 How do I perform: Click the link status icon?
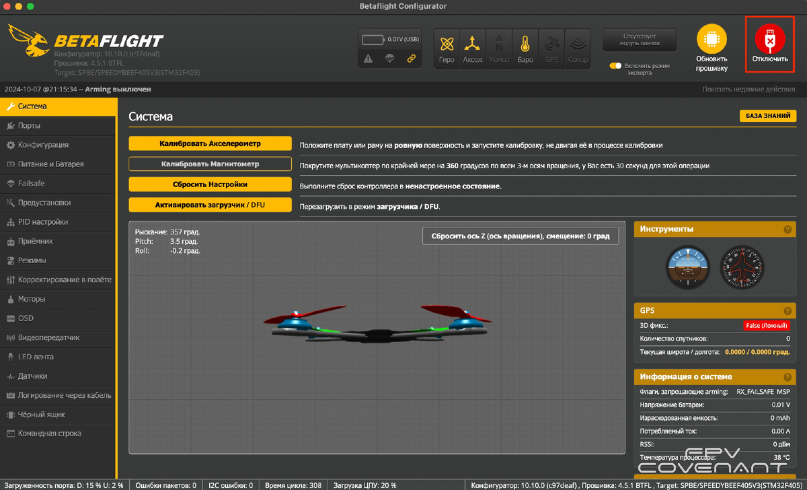click(x=411, y=59)
